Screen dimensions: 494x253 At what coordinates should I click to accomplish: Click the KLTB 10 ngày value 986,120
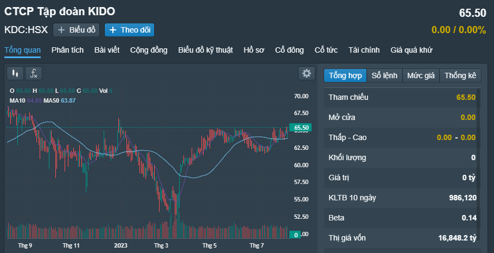coord(463,198)
